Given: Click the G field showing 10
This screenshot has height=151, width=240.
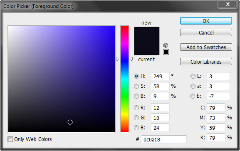Looking at the screenshot, I should [x=160, y=118].
